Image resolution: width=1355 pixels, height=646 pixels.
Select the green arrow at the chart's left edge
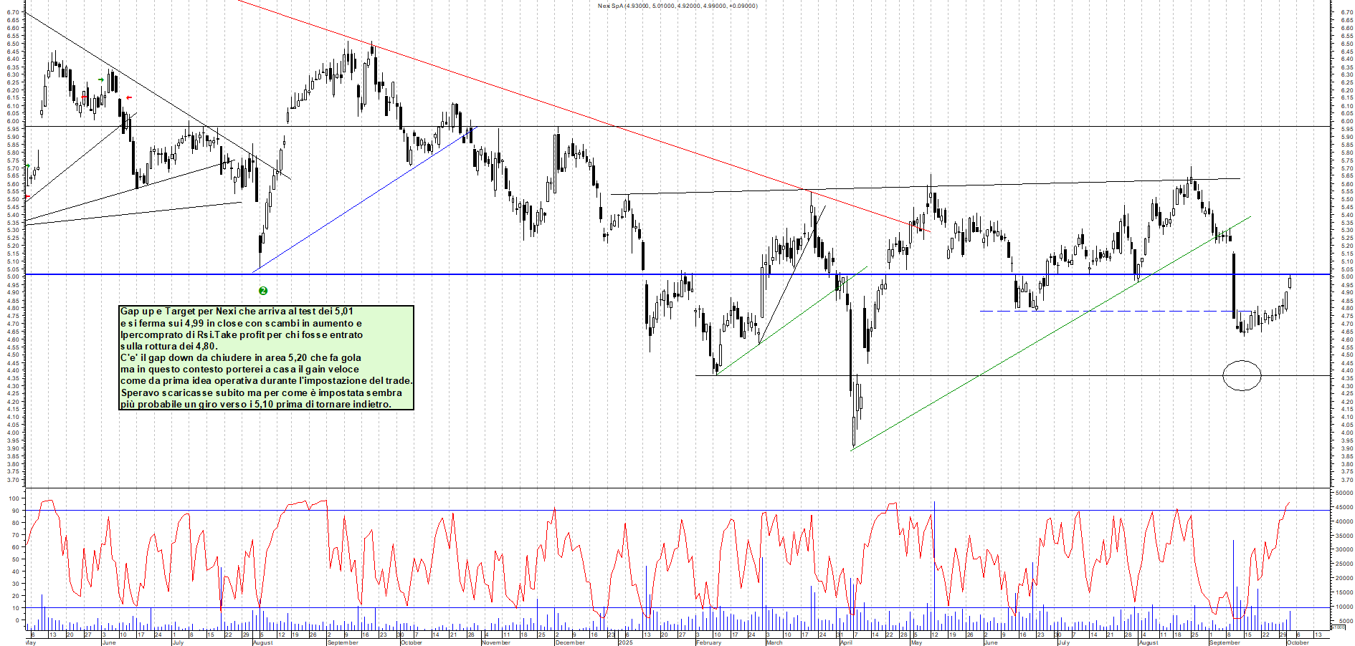pyautogui.click(x=27, y=166)
